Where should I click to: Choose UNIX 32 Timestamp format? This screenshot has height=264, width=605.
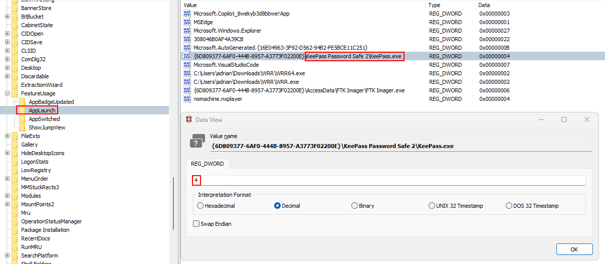pos(432,206)
